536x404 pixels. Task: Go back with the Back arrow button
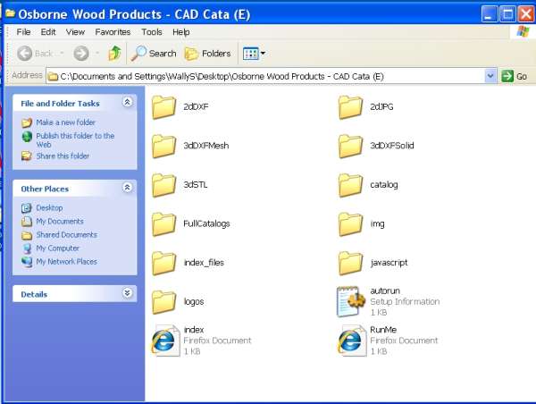click(x=25, y=54)
